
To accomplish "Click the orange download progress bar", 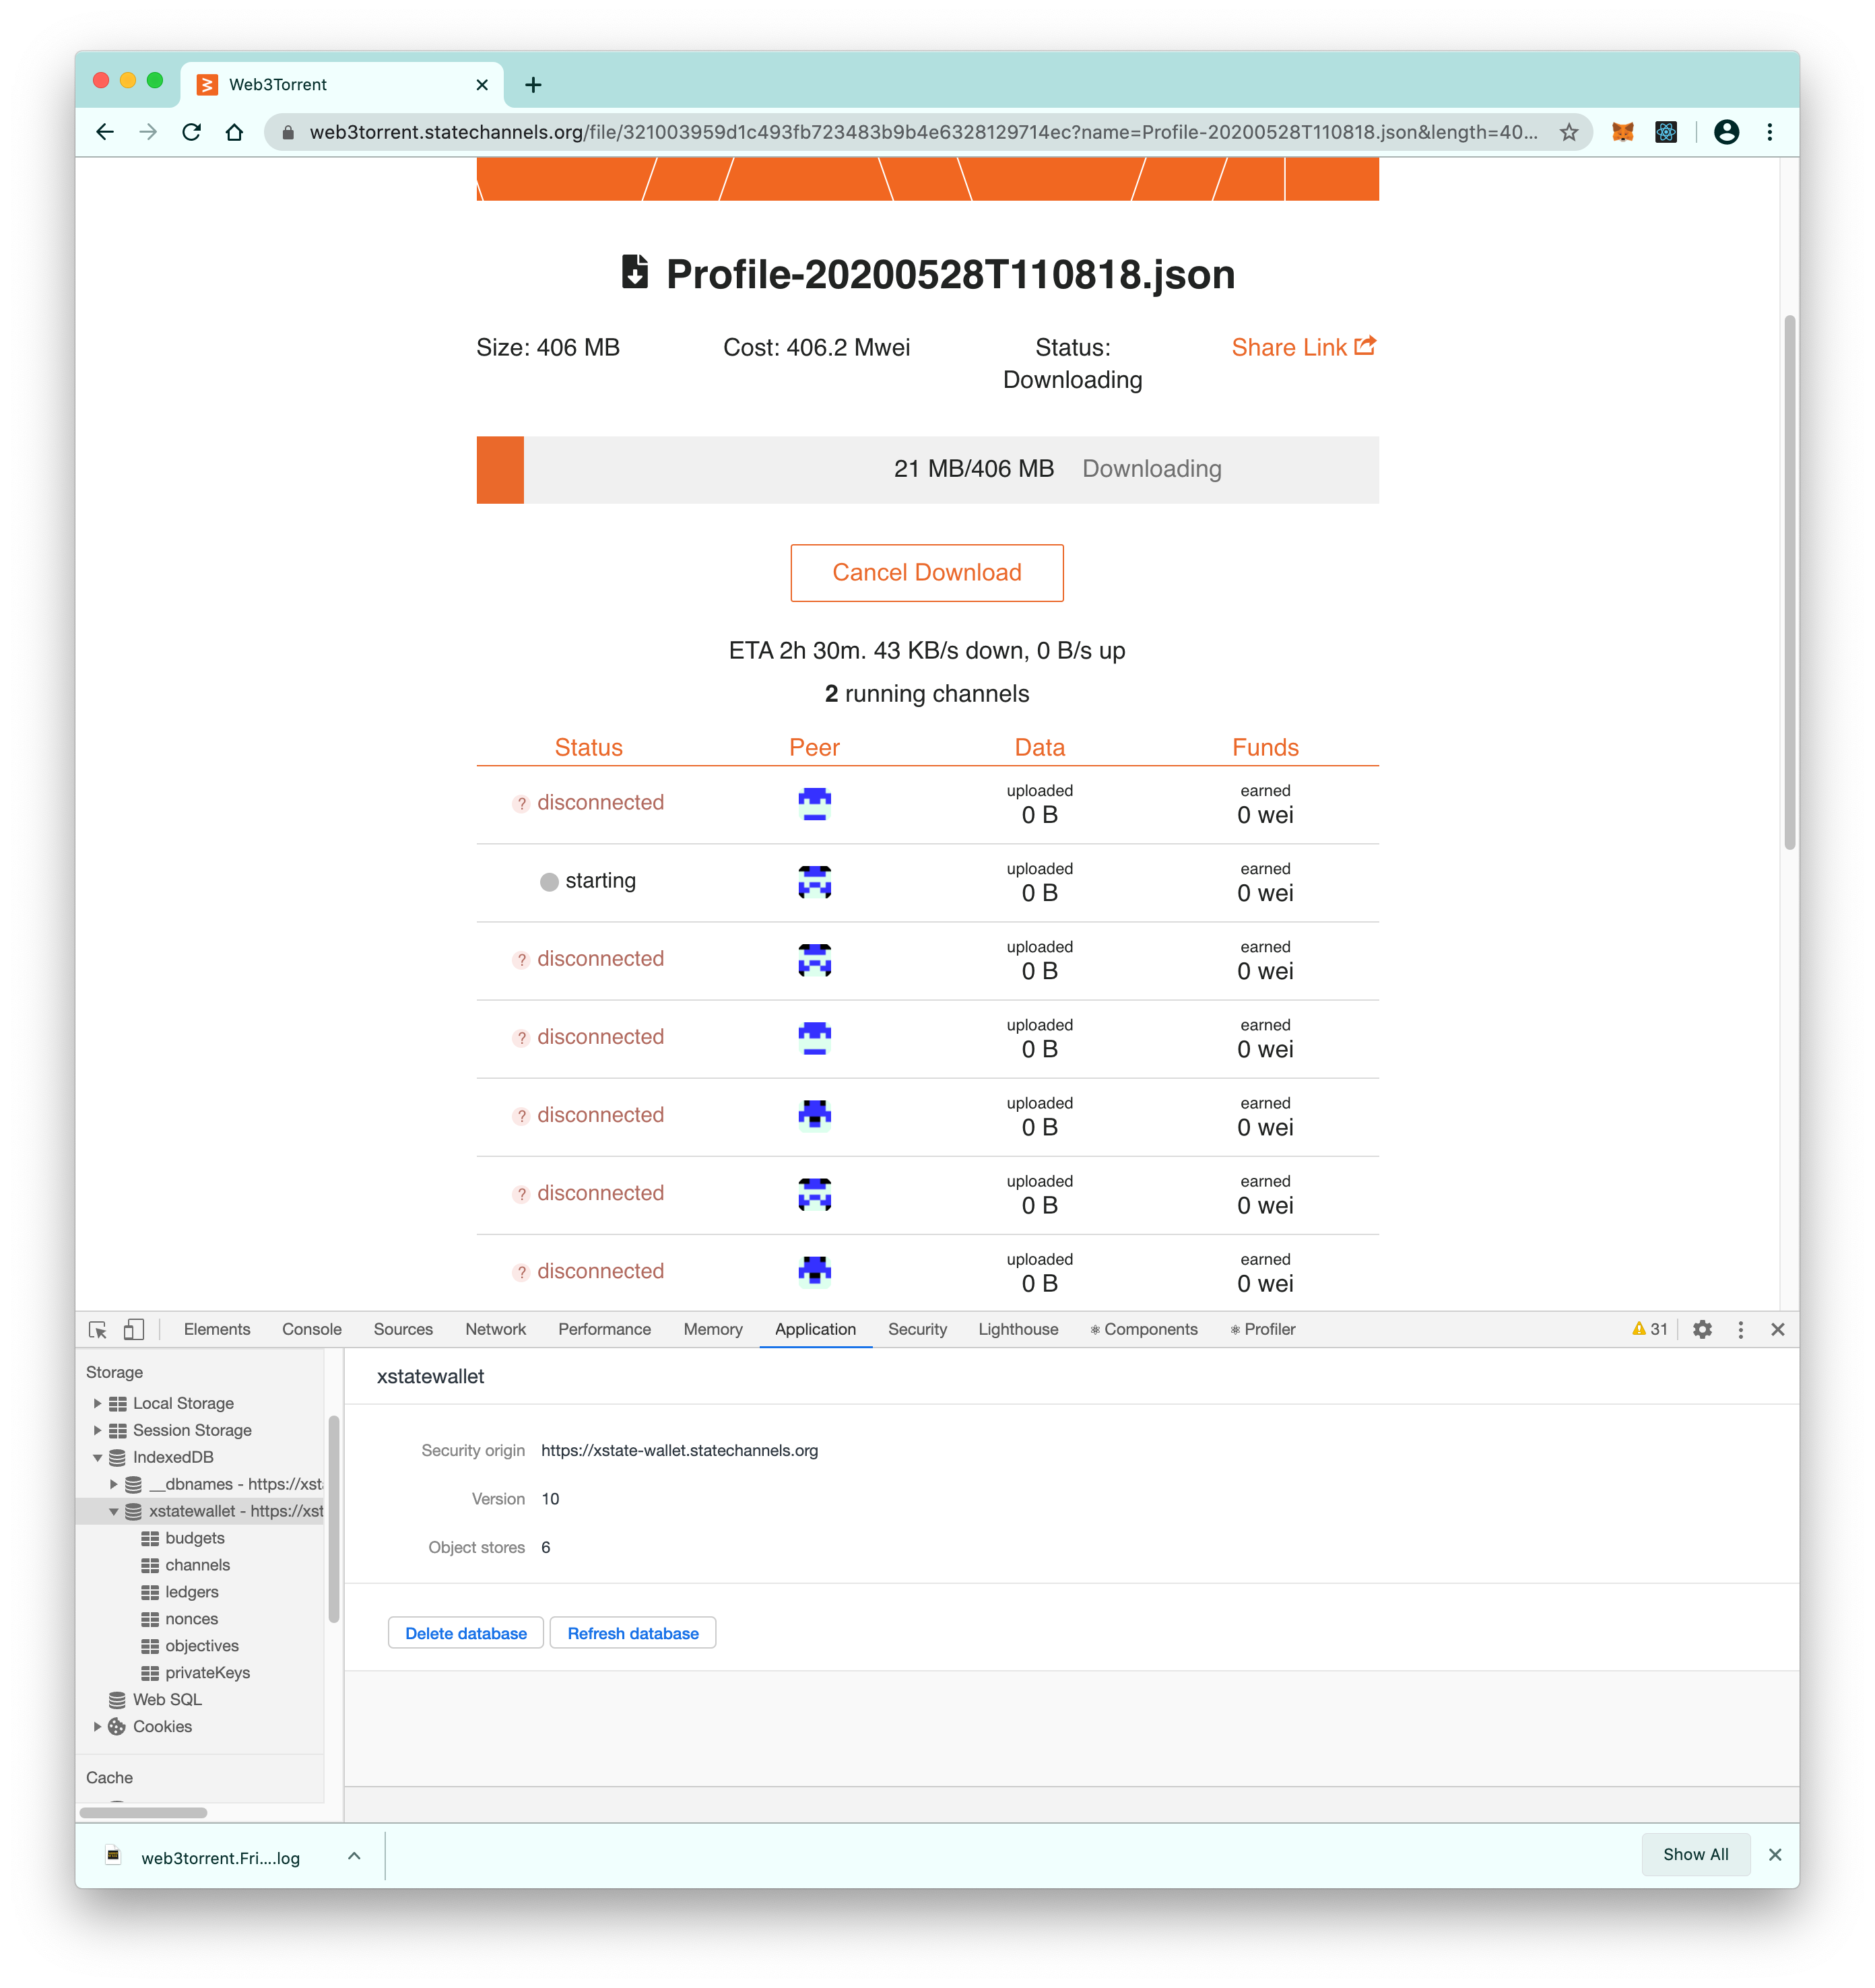I will coord(500,469).
